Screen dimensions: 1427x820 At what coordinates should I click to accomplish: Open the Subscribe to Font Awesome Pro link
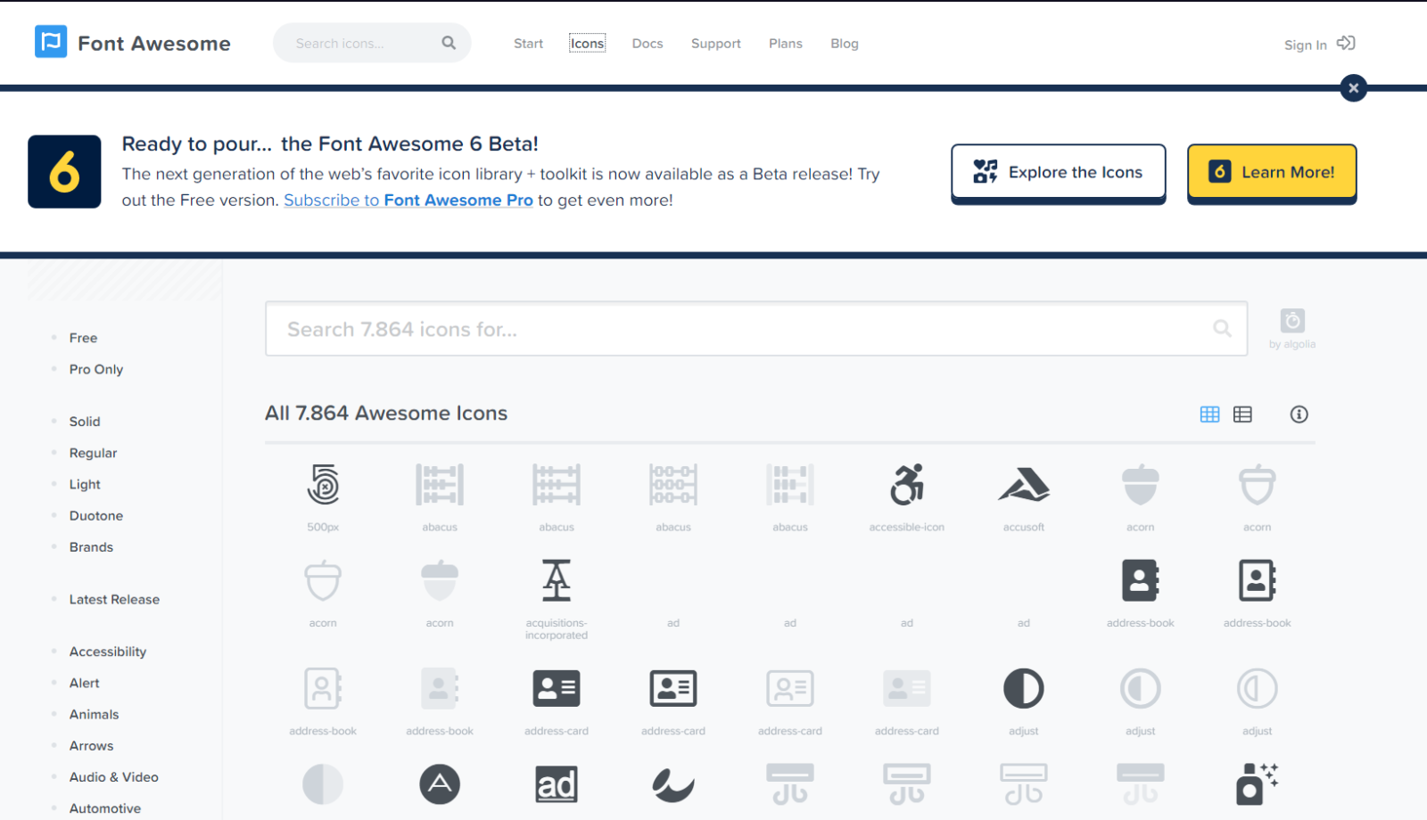[408, 200]
